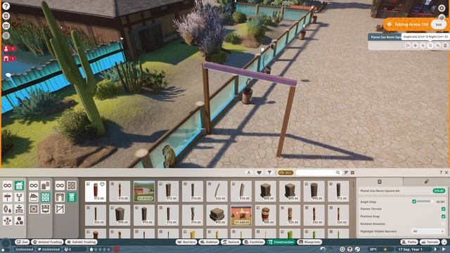This screenshot has width=450, height=253.
Task: Select the scaffold frame category icon
Action: point(60,209)
